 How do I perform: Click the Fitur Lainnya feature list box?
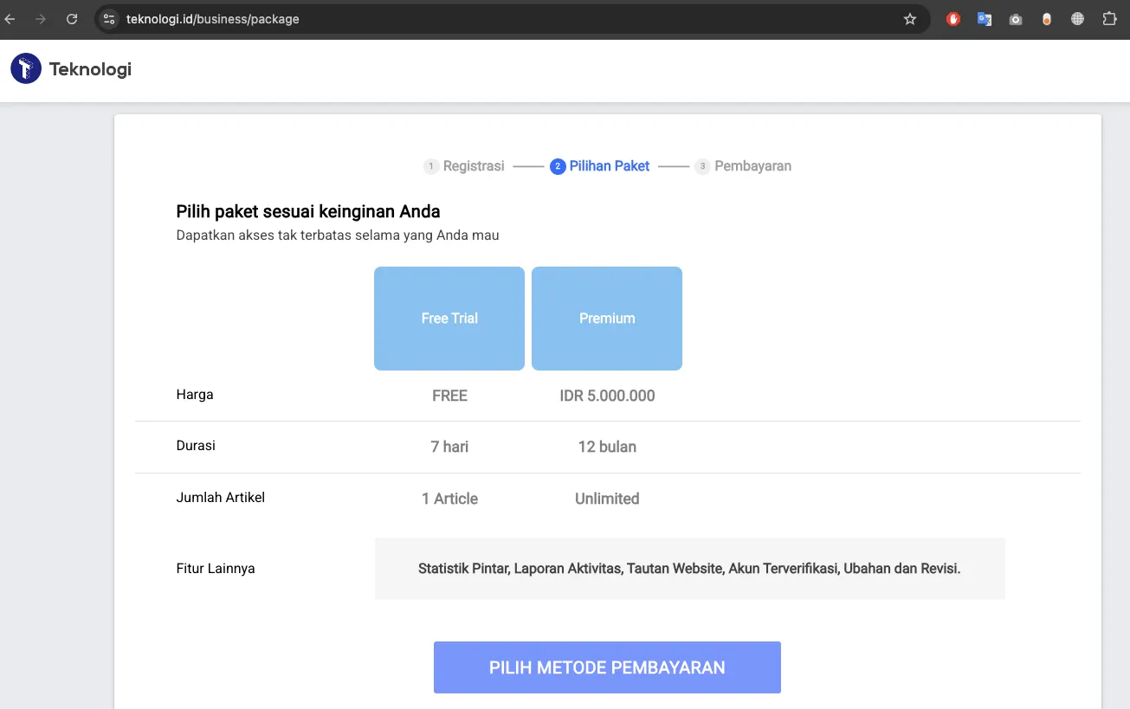689,569
